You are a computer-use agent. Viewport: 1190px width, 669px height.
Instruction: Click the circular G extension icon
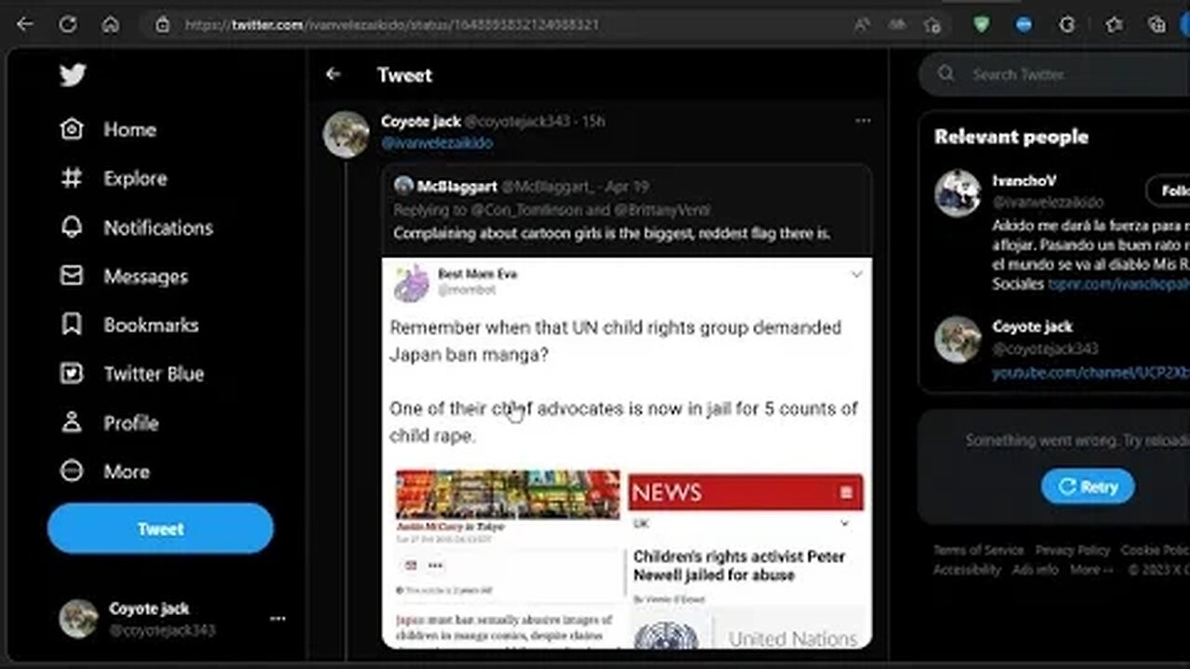(1067, 25)
